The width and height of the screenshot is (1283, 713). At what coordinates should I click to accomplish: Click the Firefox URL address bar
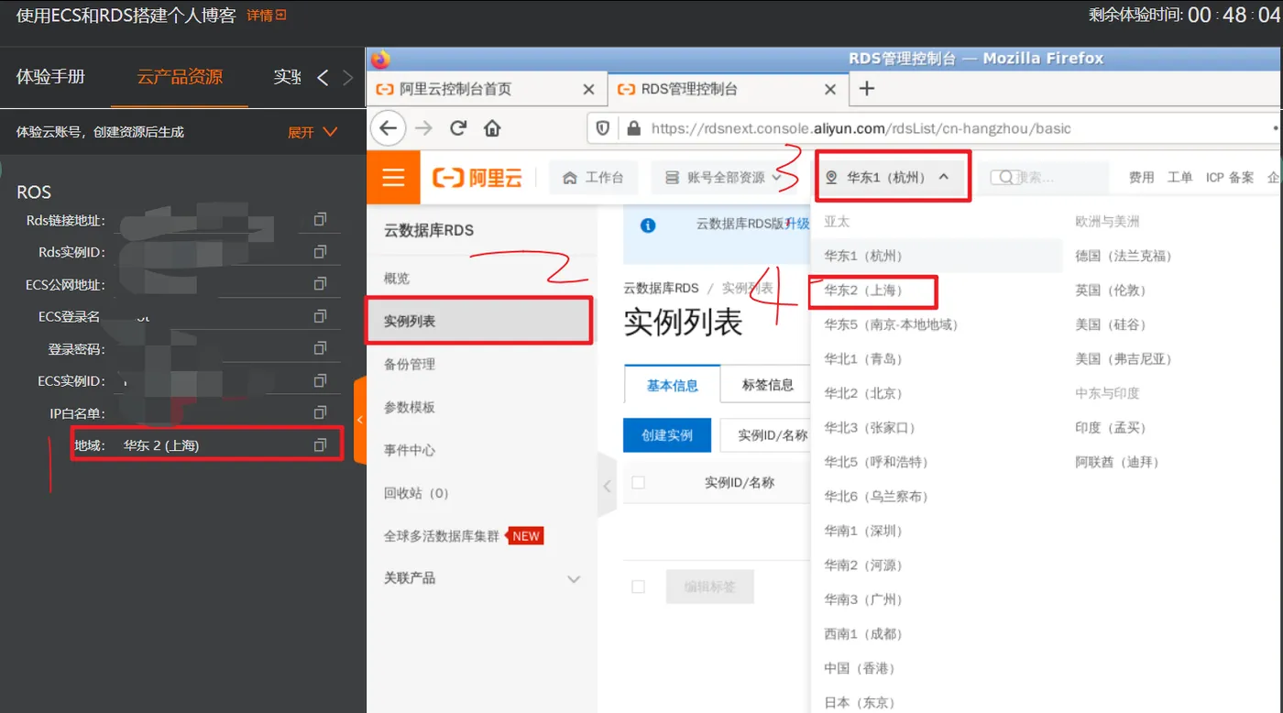click(x=933, y=128)
